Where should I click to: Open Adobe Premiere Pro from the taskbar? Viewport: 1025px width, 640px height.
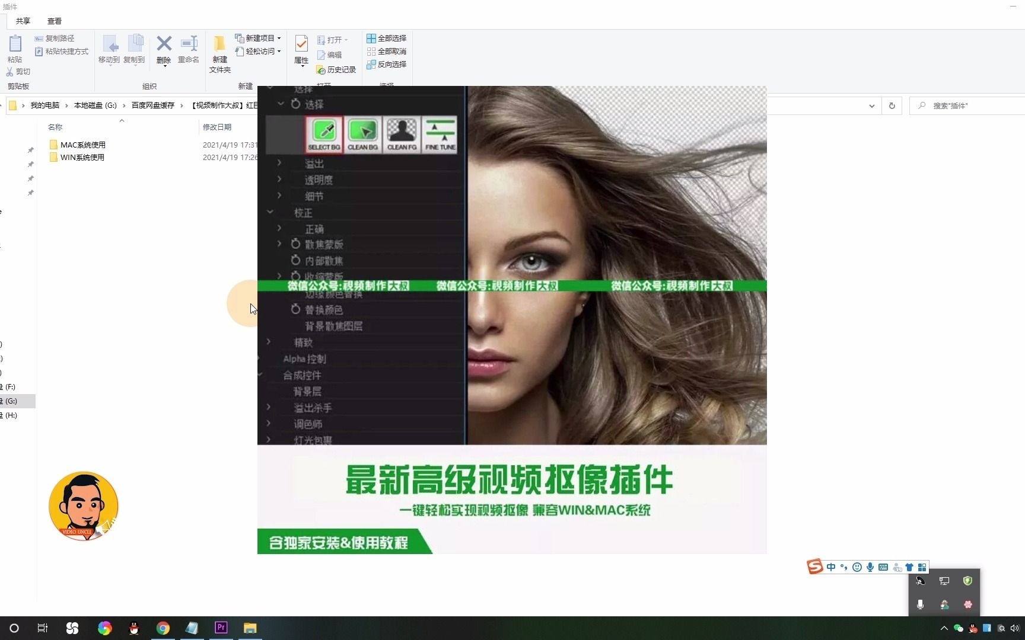coord(221,628)
